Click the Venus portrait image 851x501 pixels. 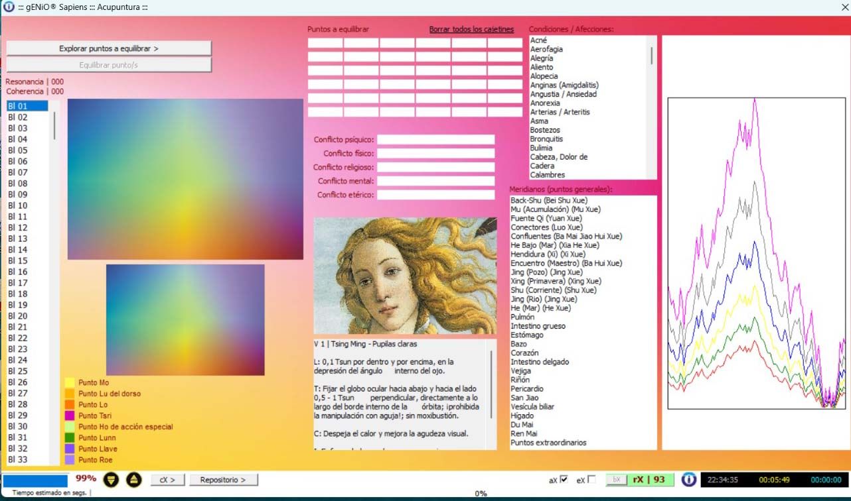pos(405,276)
